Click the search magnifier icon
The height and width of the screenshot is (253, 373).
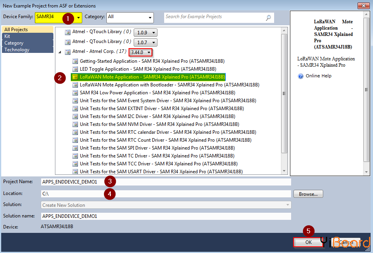pos(268,17)
